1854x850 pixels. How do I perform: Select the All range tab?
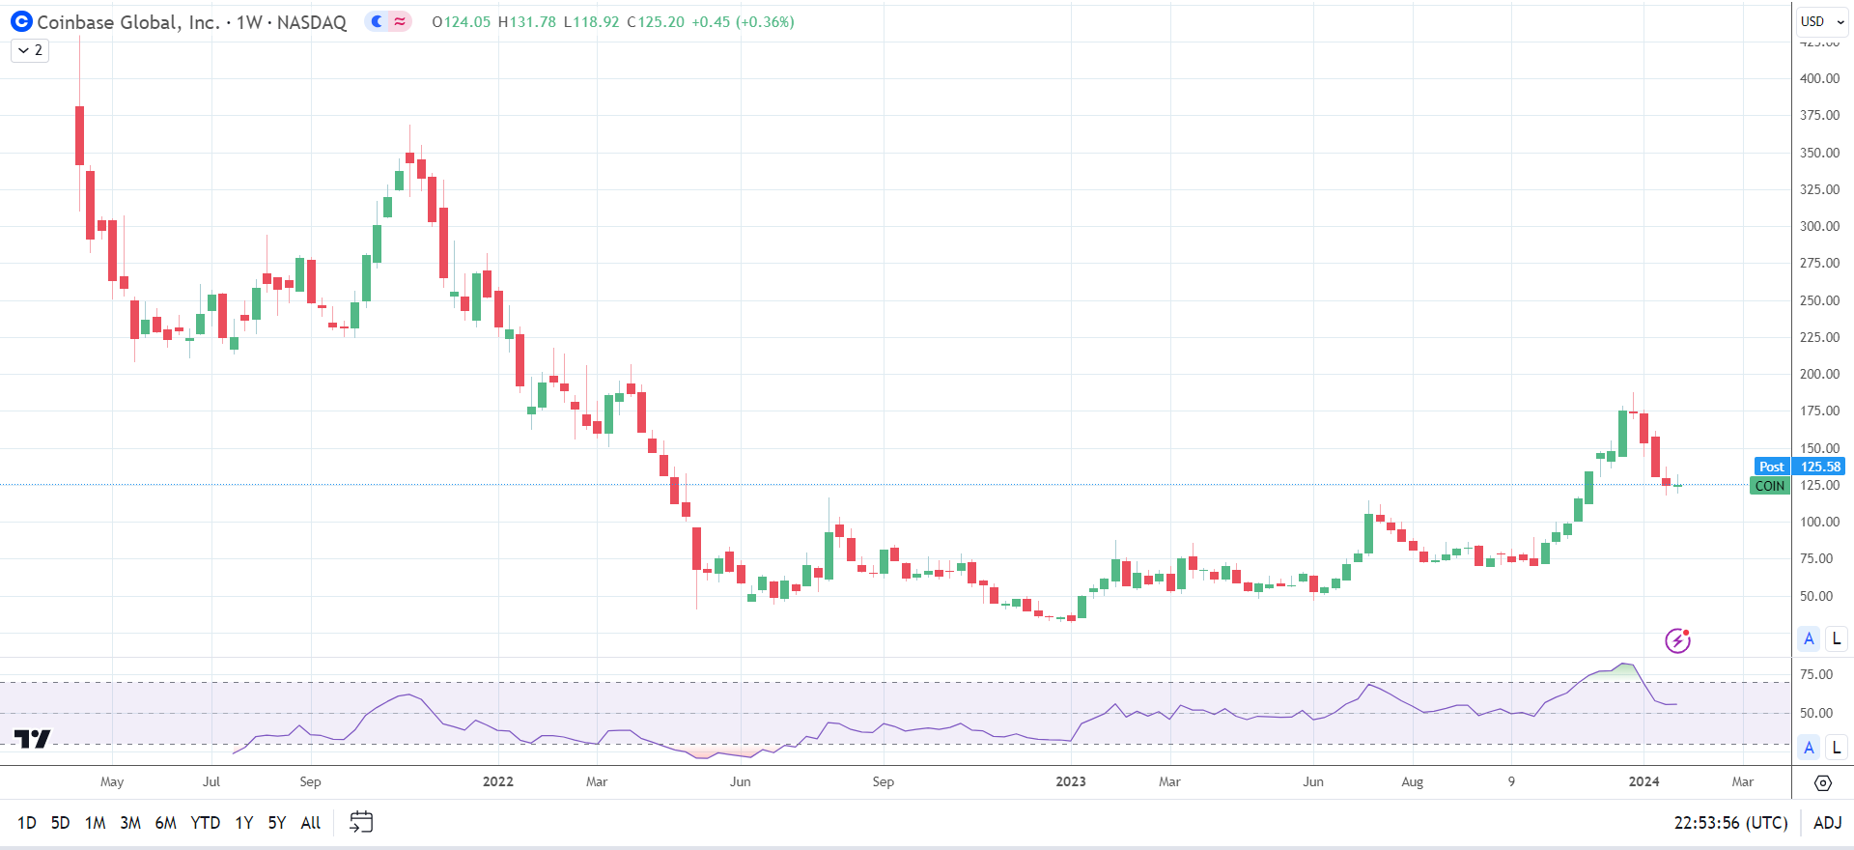click(x=311, y=823)
